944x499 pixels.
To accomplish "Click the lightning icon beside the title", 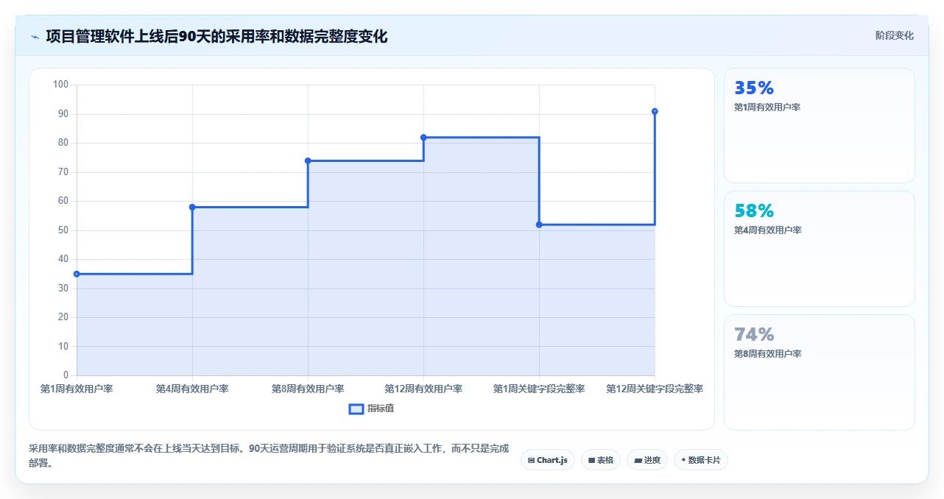I will click(35, 36).
